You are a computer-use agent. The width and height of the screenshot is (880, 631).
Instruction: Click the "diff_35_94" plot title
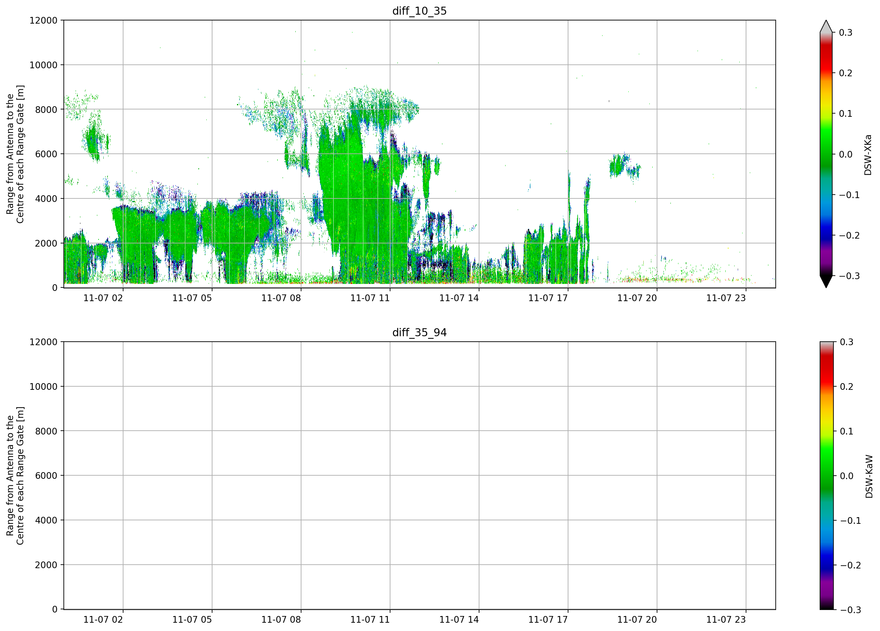point(419,333)
